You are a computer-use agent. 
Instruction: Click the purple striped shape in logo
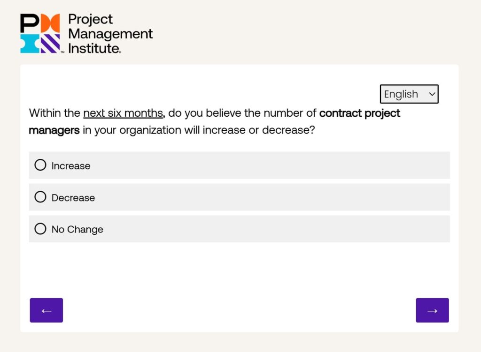coord(51,44)
